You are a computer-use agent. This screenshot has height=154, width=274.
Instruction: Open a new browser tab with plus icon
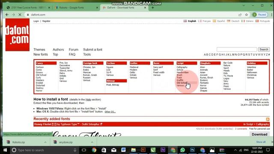pos(153,8)
